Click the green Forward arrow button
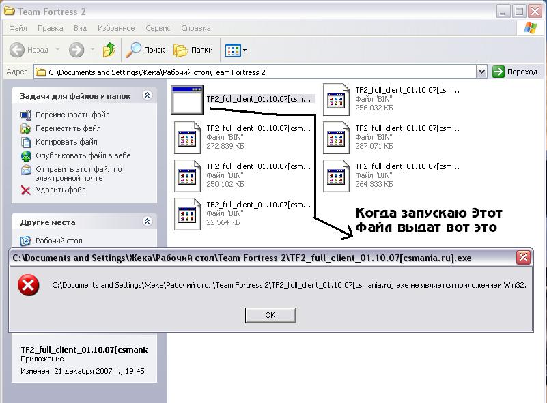Viewport: 547px width, 403px height. pos(76,50)
